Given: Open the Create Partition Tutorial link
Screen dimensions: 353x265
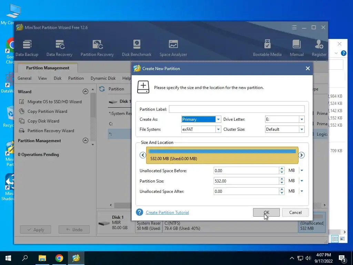Looking at the screenshot, I should point(167,212).
